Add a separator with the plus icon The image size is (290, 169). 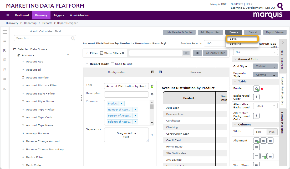pos(152,135)
